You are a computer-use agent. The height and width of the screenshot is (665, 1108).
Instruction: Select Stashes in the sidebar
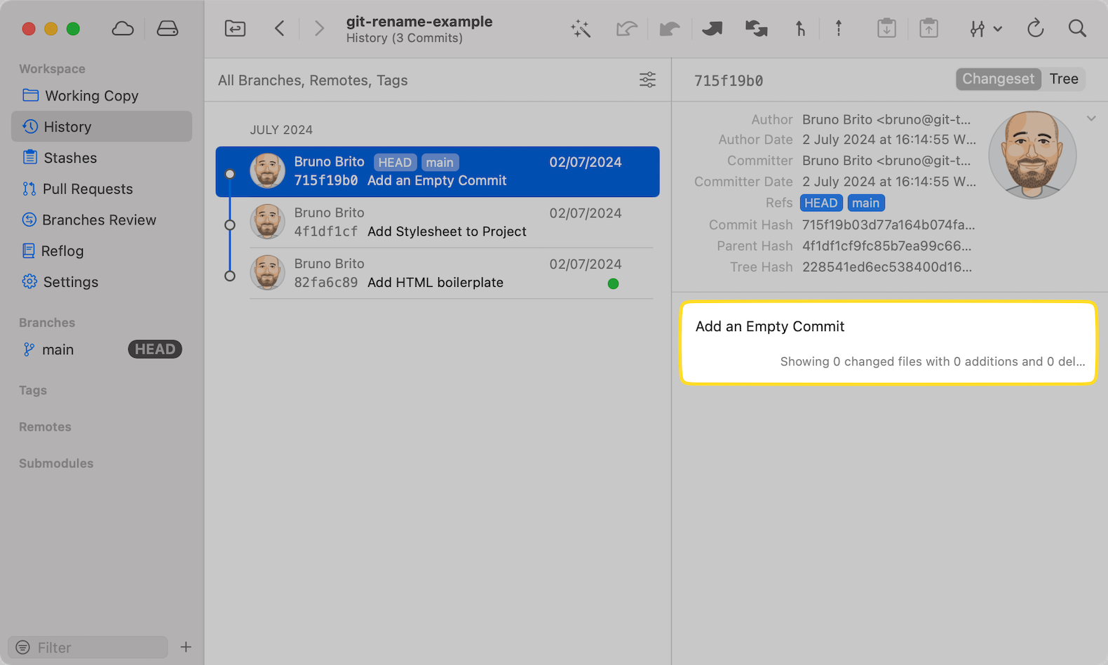pyautogui.click(x=70, y=158)
